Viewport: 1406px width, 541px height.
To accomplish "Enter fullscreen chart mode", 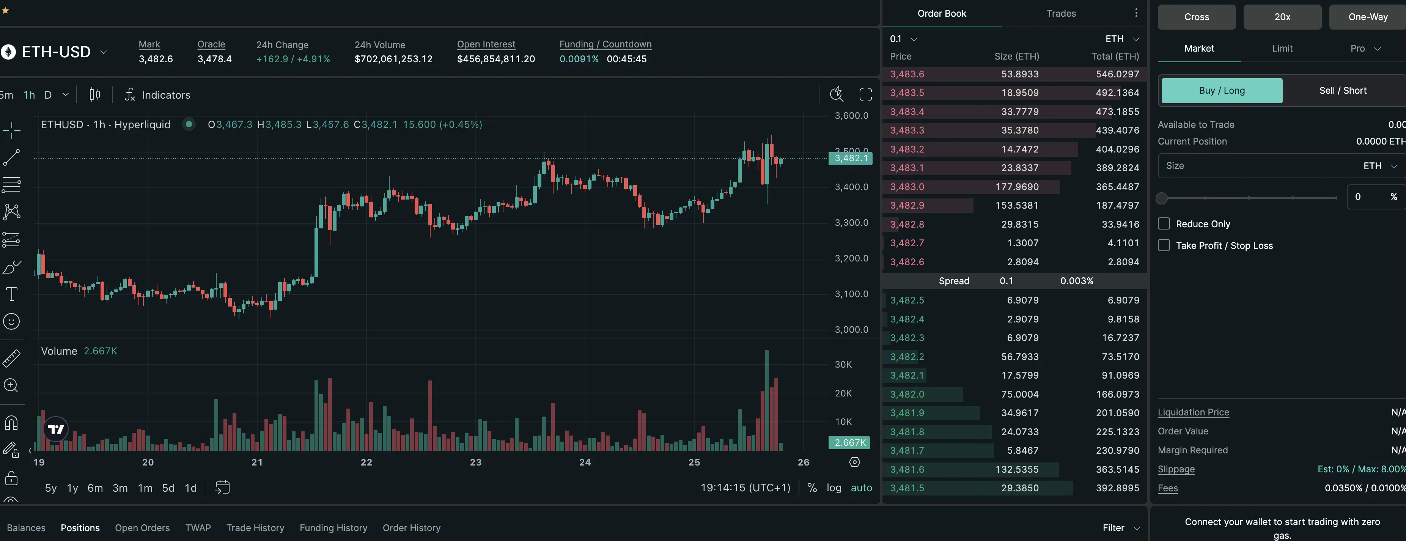I will [x=865, y=95].
